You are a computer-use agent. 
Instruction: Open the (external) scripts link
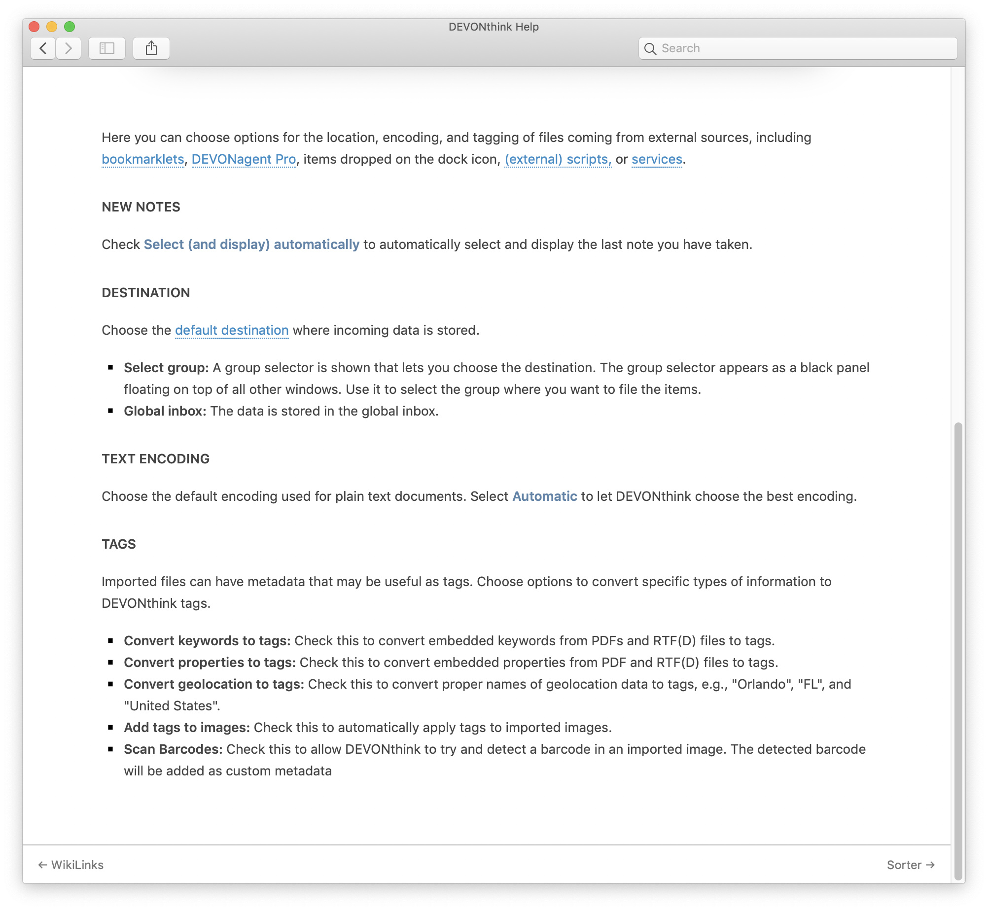[x=558, y=159]
